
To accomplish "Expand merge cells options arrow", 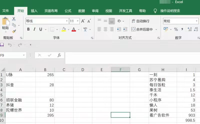I will [156, 29].
